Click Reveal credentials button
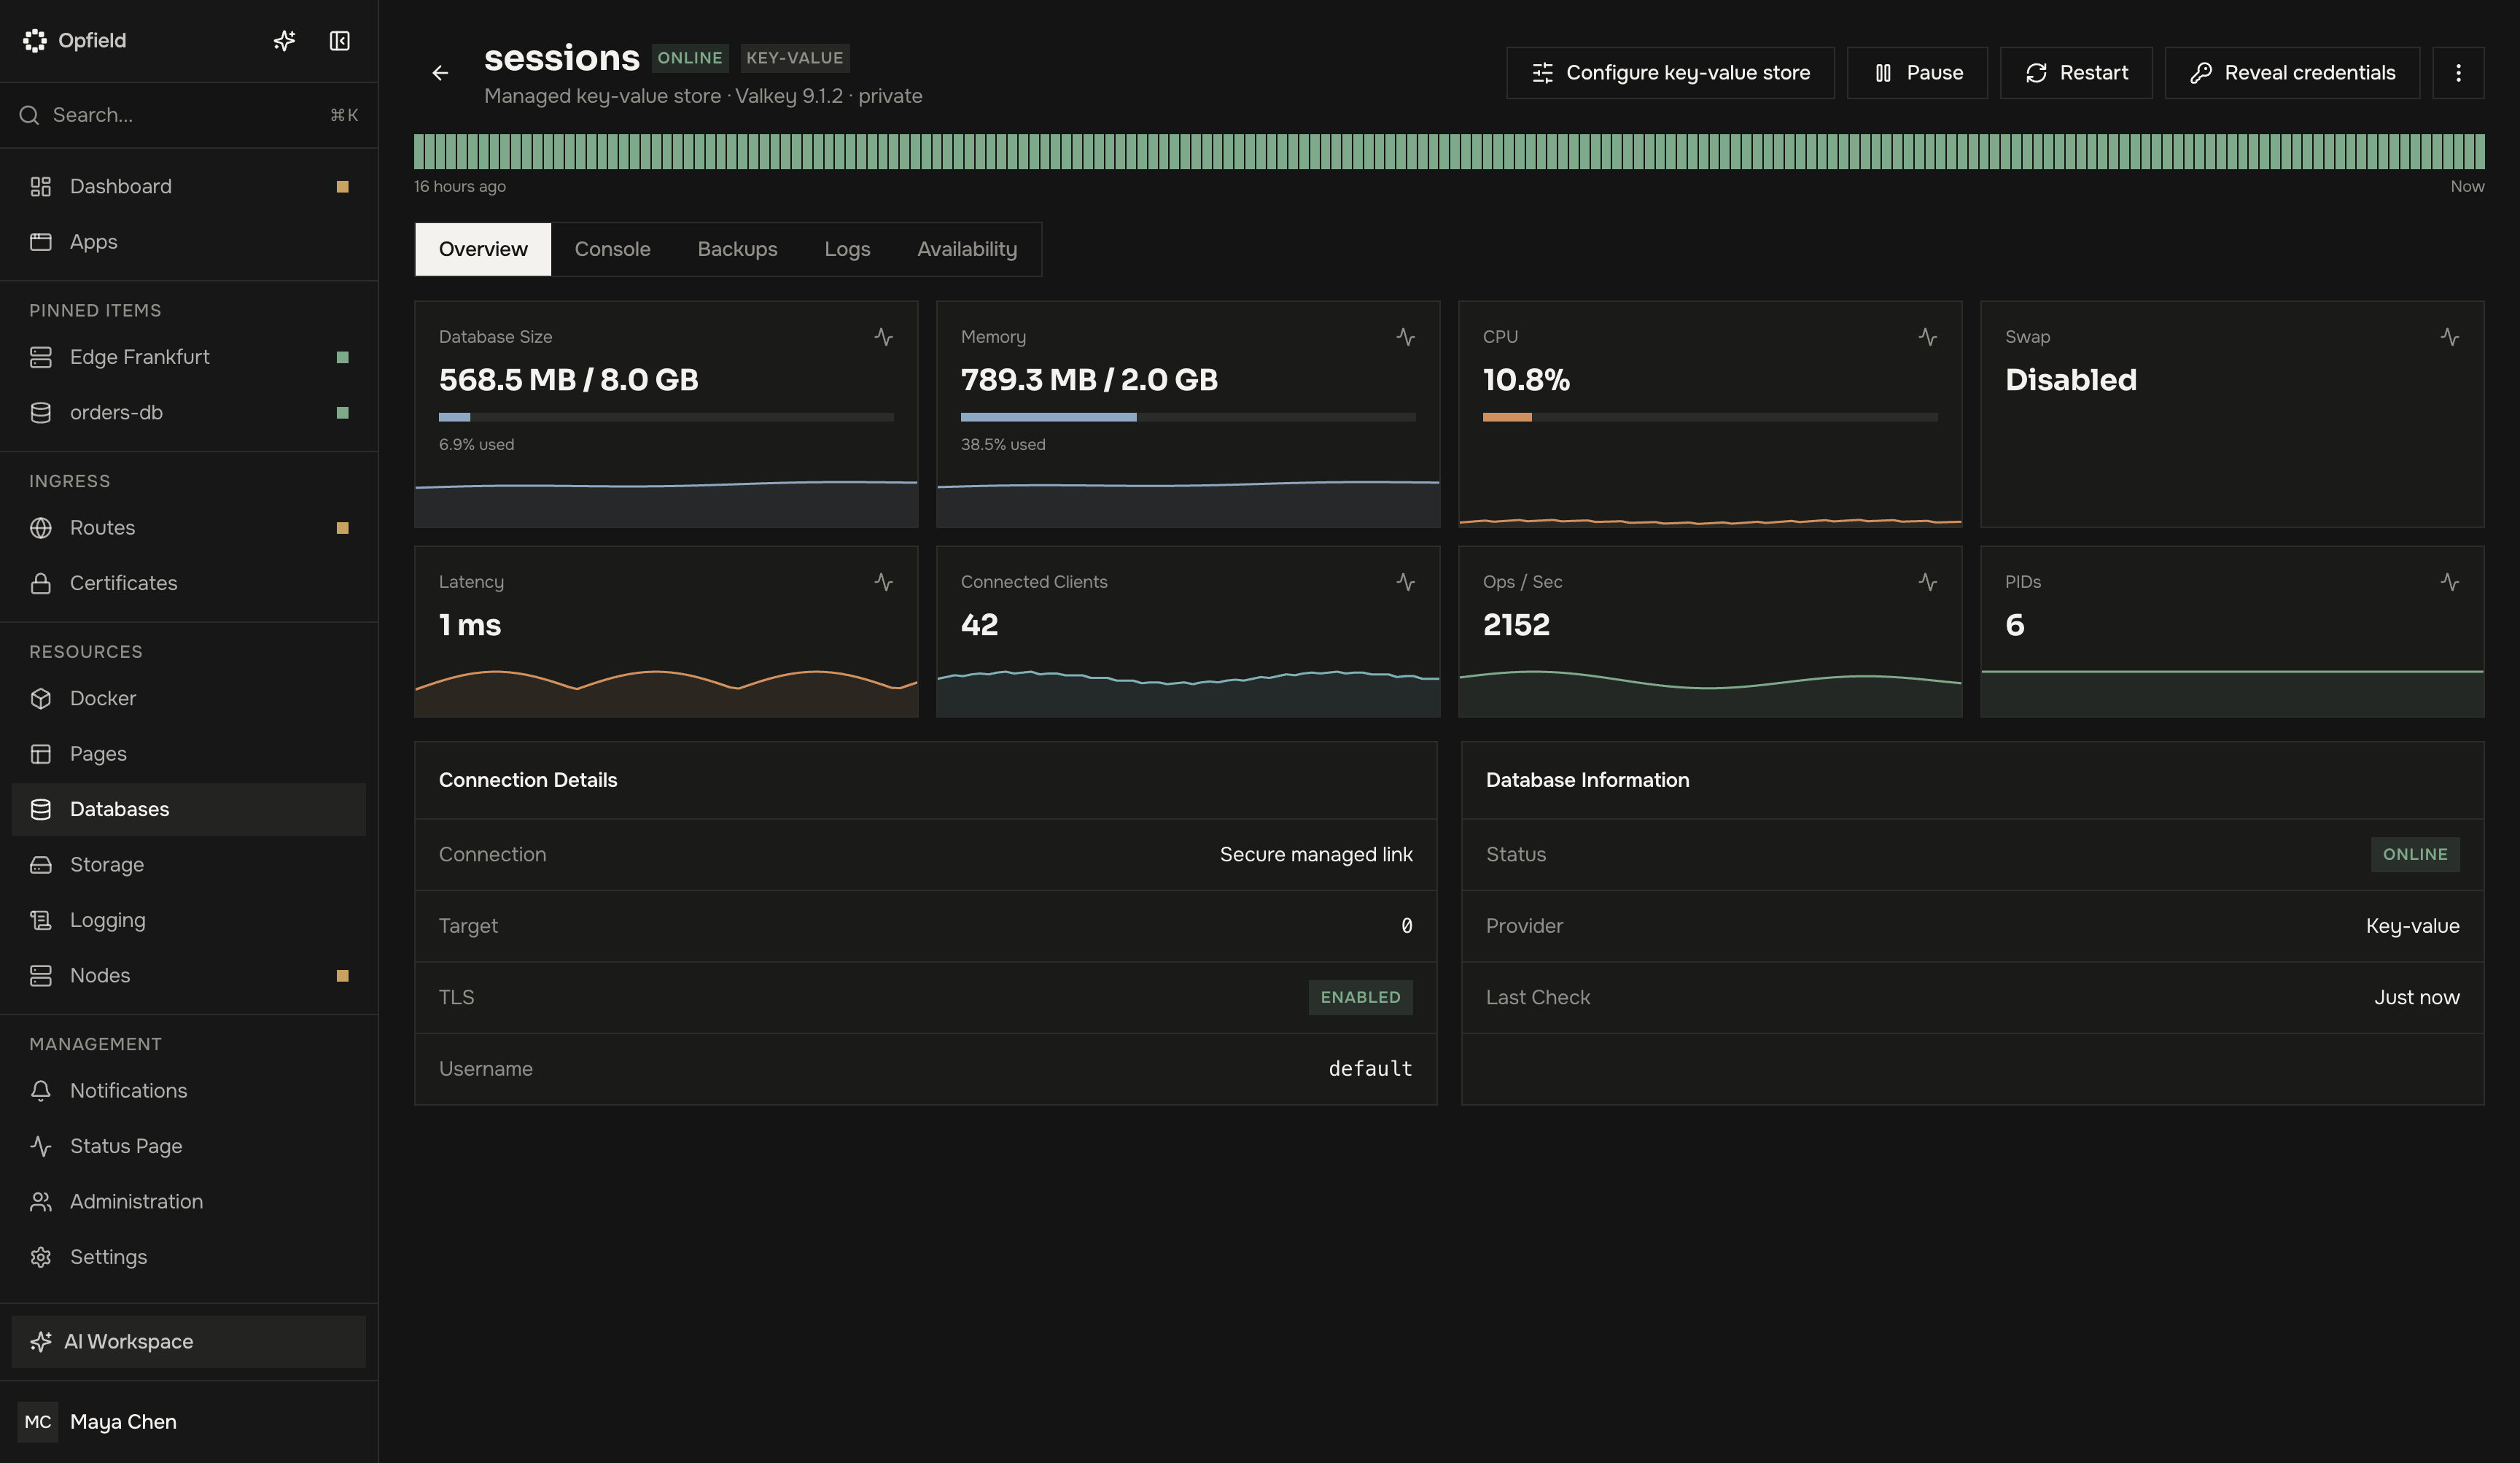The image size is (2520, 1463). pyautogui.click(x=2292, y=73)
